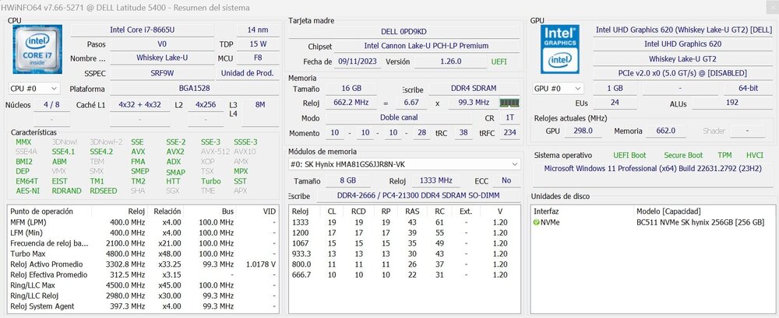
Task: Select the LFM (Min) operating point row
Action: click(x=143, y=232)
